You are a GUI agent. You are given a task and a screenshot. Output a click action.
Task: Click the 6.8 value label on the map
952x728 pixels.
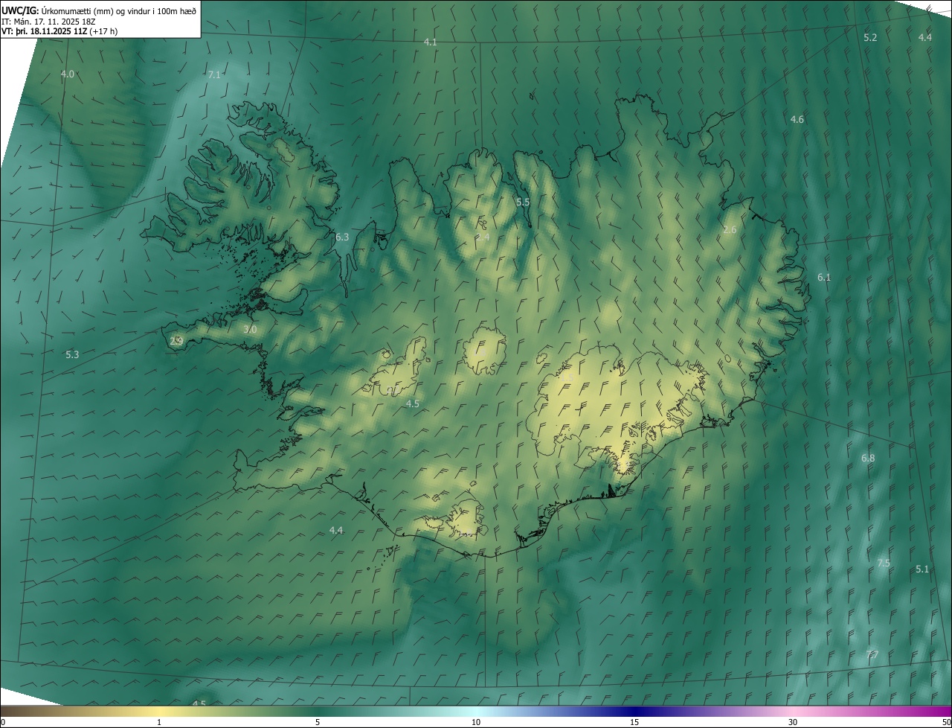[x=868, y=458]
